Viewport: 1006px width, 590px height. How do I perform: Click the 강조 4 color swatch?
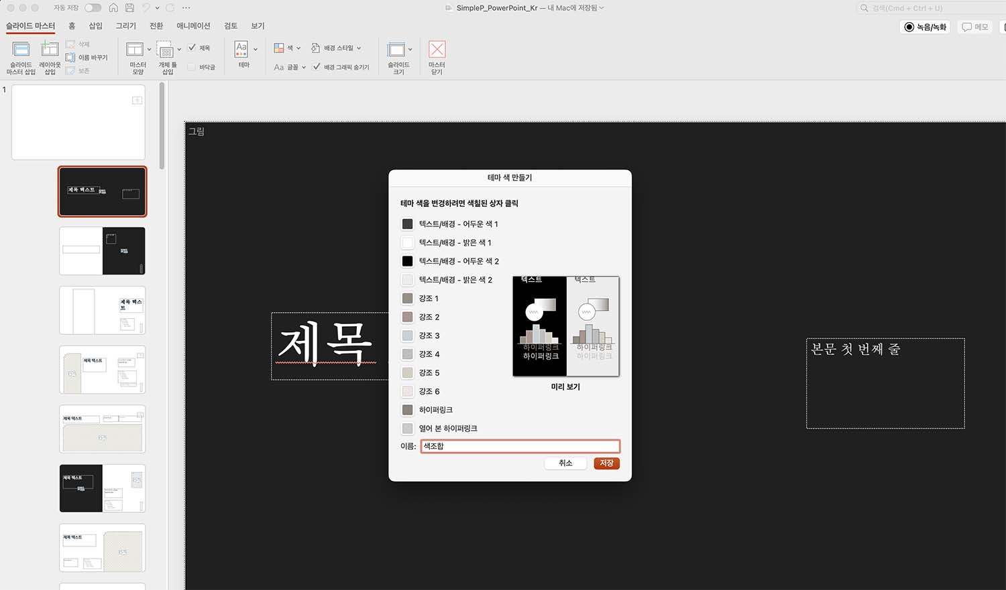pyautogui.click(x=407, y=354)
